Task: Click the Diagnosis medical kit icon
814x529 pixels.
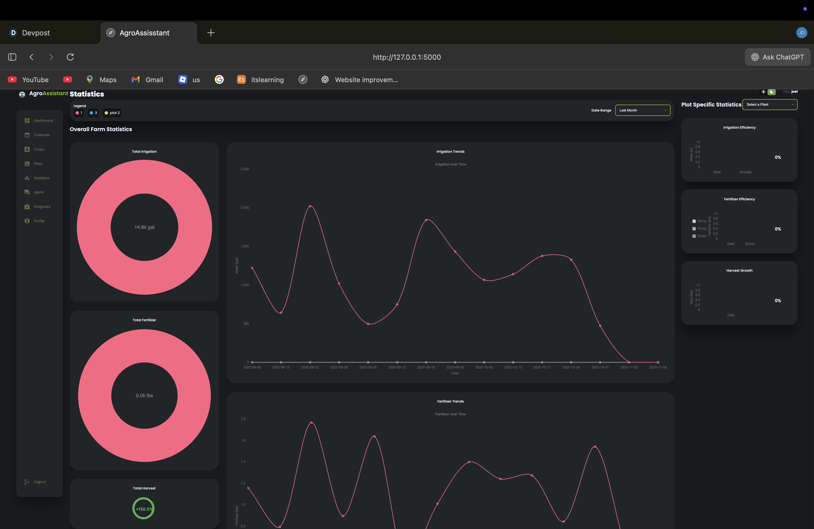Action: 27,206
